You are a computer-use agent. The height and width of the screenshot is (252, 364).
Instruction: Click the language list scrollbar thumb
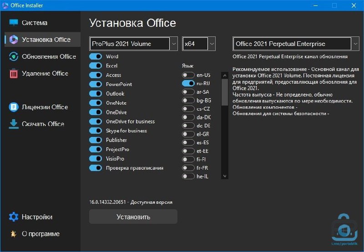(x=224, y=92)
